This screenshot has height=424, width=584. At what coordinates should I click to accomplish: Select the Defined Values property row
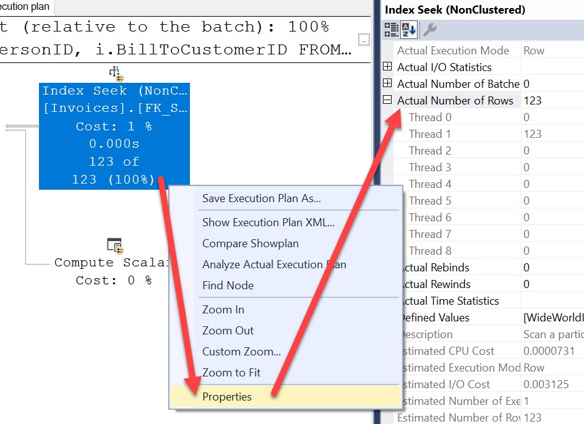tap(493, 318)
